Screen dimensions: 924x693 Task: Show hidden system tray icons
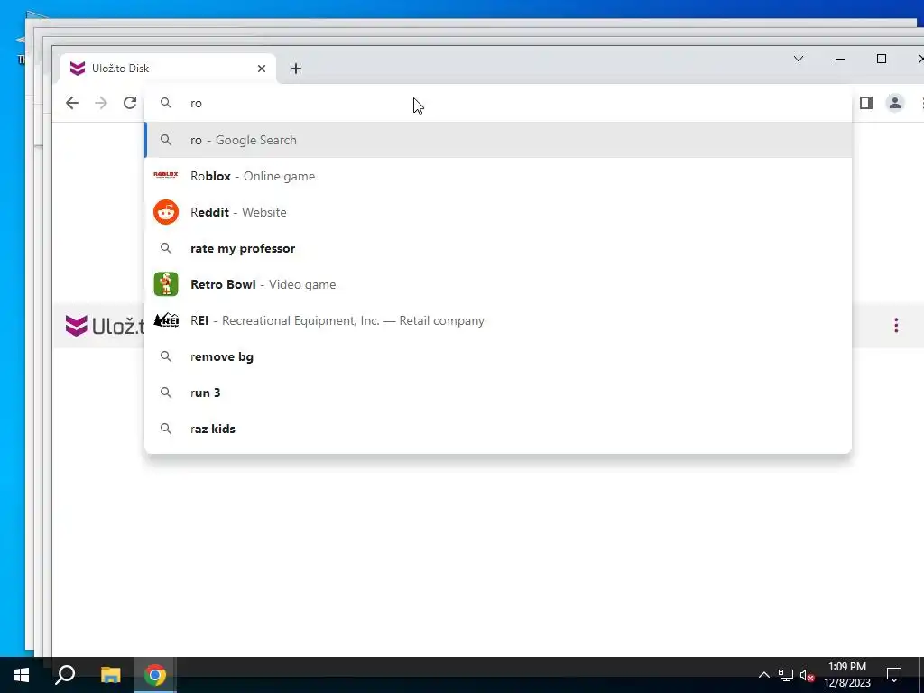pos(763,675)
